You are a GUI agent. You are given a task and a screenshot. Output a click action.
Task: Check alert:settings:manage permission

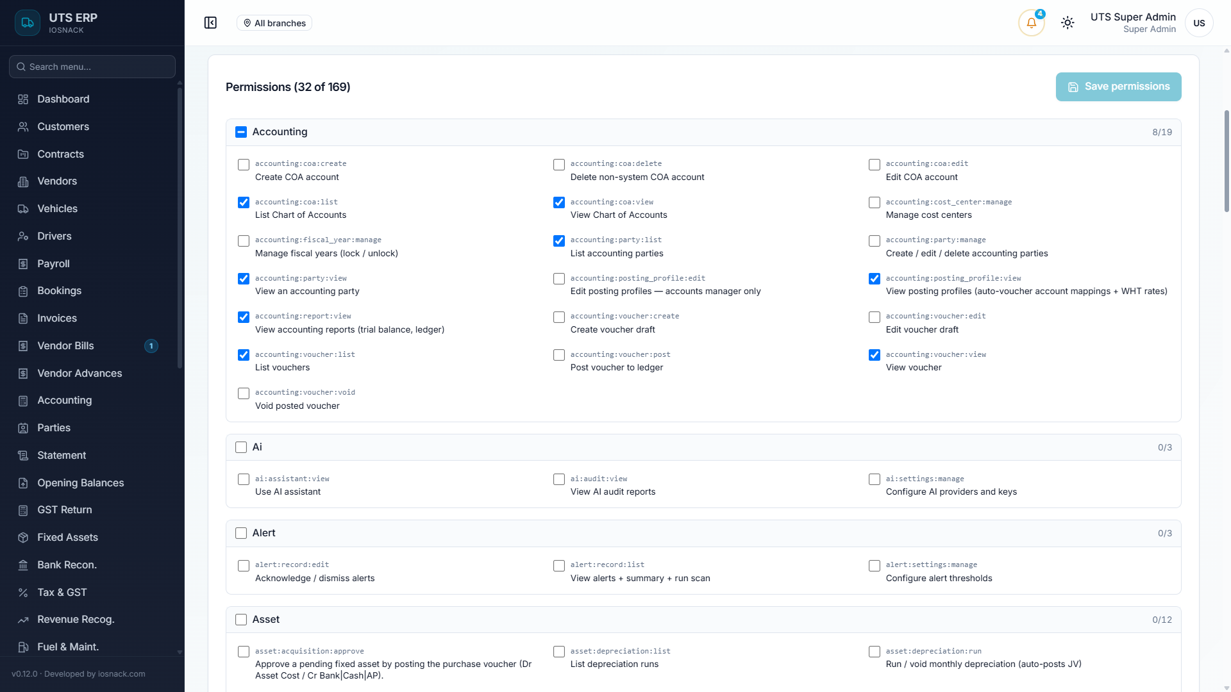pyautogui.click(x=875, y=566)
